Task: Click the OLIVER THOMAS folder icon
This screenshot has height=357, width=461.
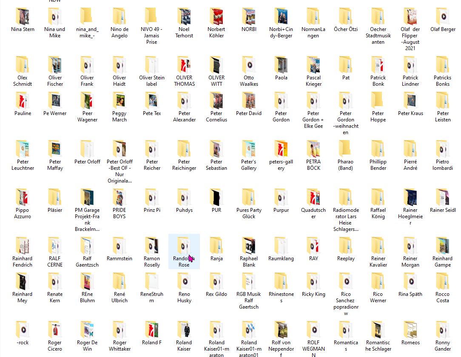Action: (184, 65)
